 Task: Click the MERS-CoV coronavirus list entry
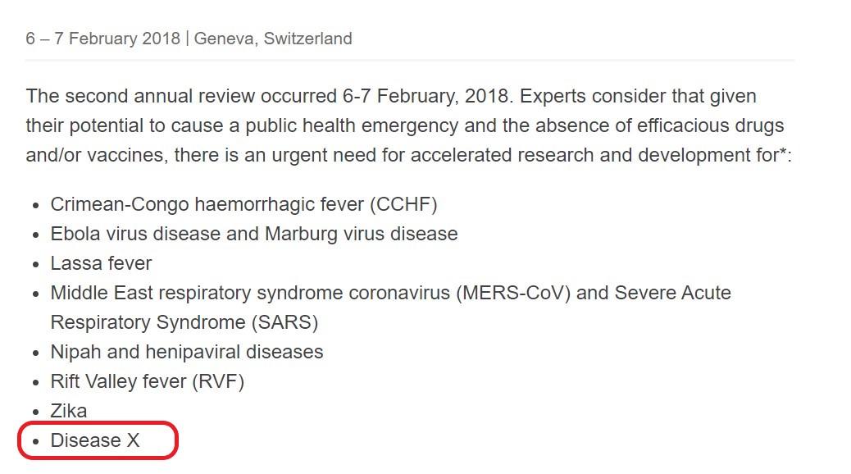pos(391,293)
